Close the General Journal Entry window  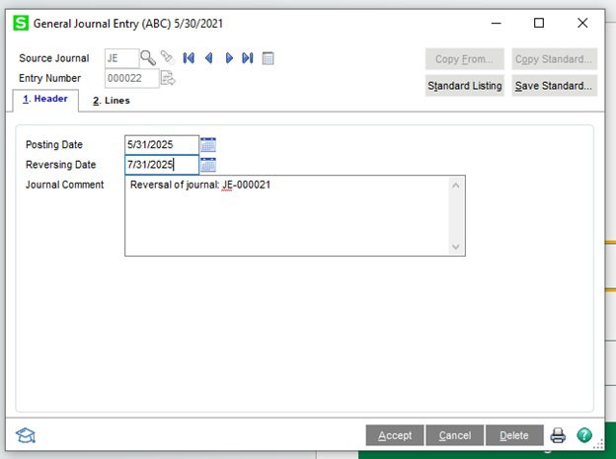[x=582, y=23]
